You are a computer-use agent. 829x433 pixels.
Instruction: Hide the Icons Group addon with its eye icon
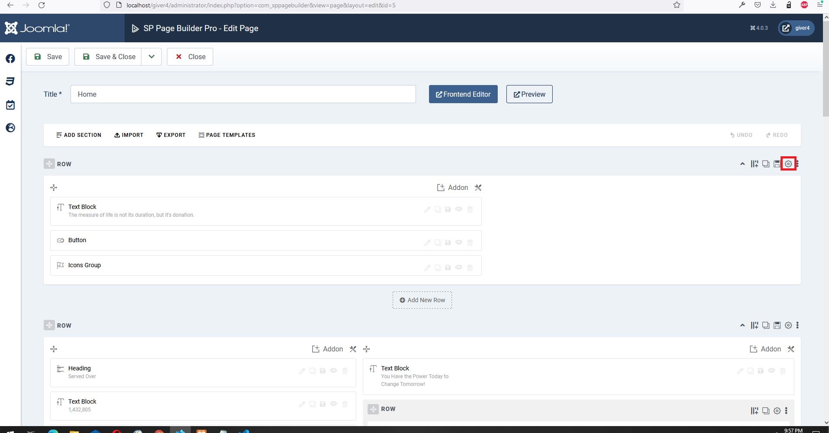coord(459,268)
